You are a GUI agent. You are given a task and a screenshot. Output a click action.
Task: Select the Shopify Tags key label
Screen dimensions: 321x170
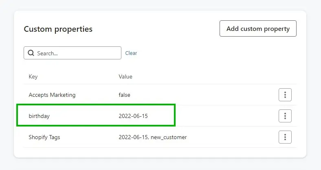44,137
